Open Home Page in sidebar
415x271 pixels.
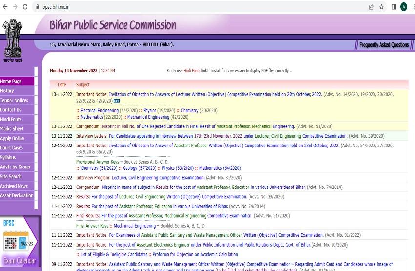[x=11, y=82]
